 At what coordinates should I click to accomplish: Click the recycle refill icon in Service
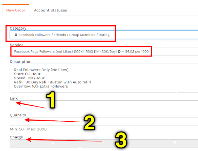coord(119,52)
